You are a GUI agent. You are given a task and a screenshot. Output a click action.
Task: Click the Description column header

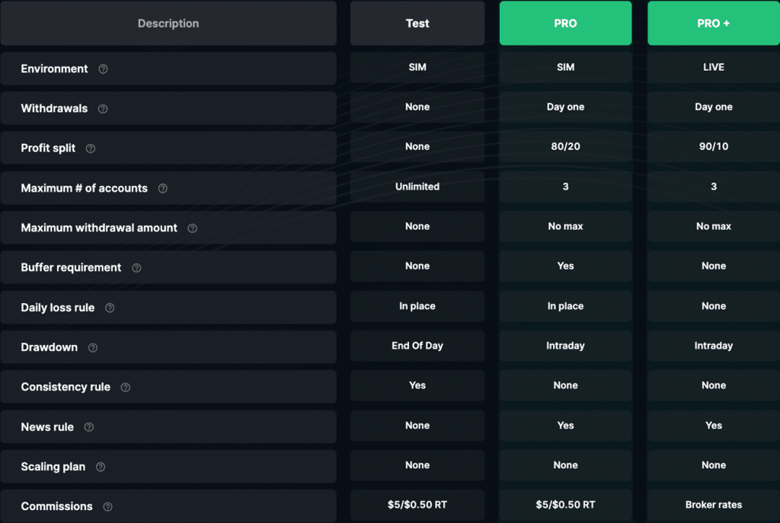tap(168, 24)
